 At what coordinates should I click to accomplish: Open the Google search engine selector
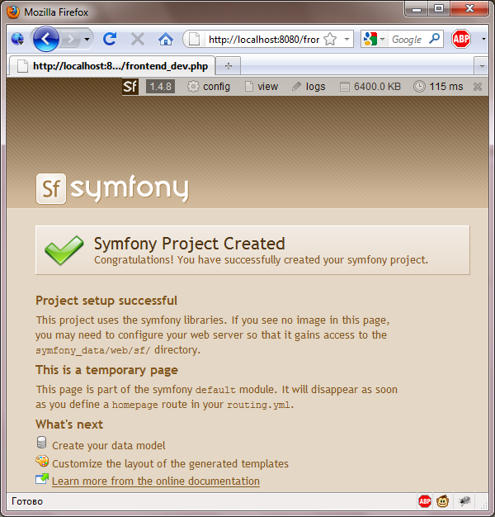374,40
